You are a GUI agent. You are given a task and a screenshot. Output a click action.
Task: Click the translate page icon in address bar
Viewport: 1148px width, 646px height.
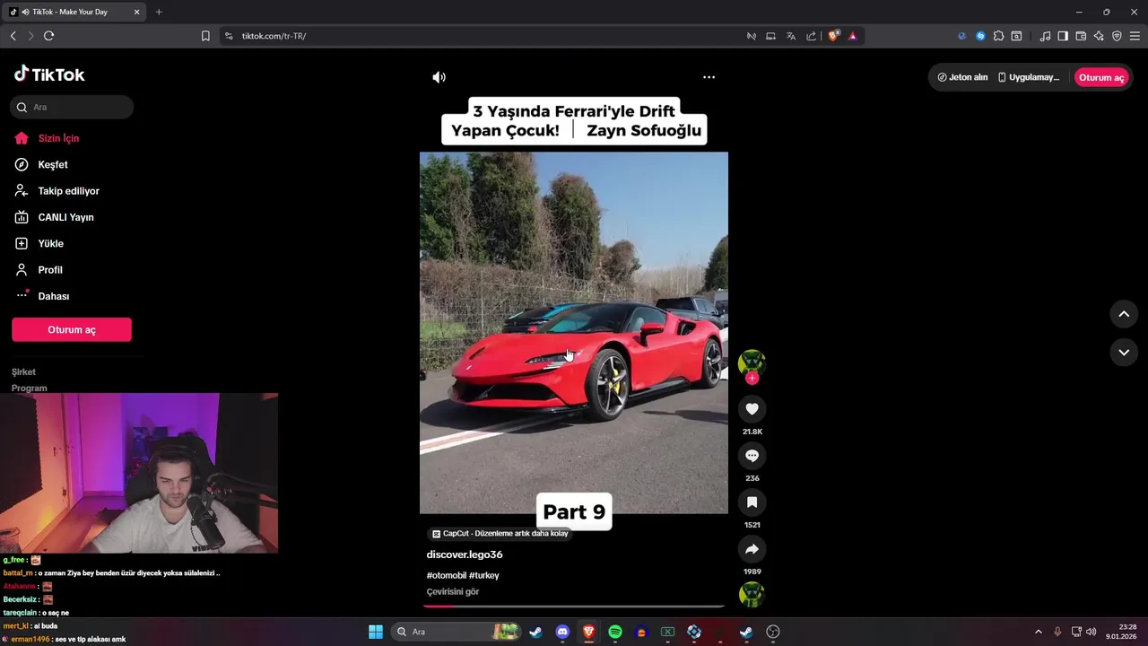point(791,36)
